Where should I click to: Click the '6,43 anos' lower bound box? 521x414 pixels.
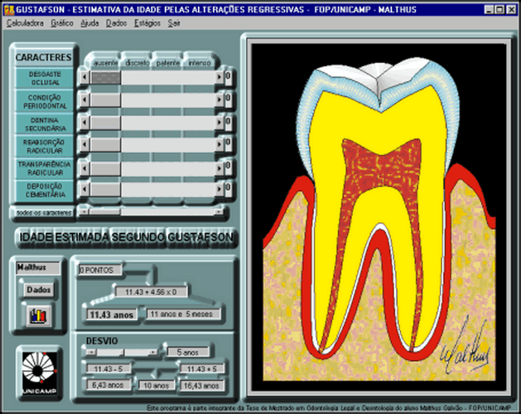pos(109,385)
